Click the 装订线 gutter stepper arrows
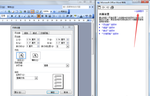Screen dimensions: 150x96 pos(38,46)
